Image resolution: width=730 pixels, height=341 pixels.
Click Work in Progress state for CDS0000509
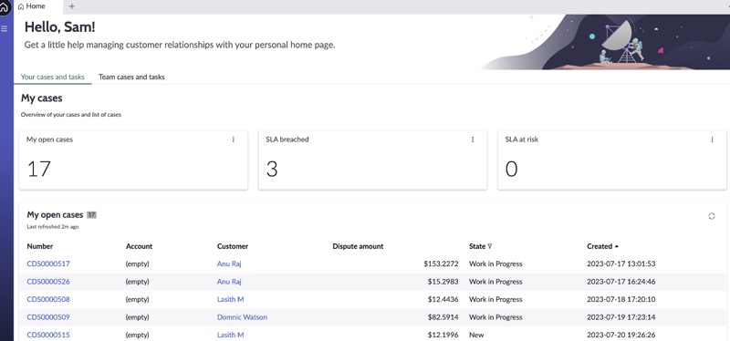495,317
